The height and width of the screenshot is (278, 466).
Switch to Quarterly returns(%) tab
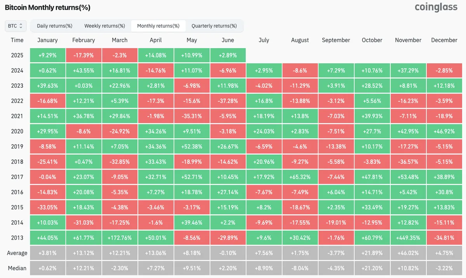(214, 26)
